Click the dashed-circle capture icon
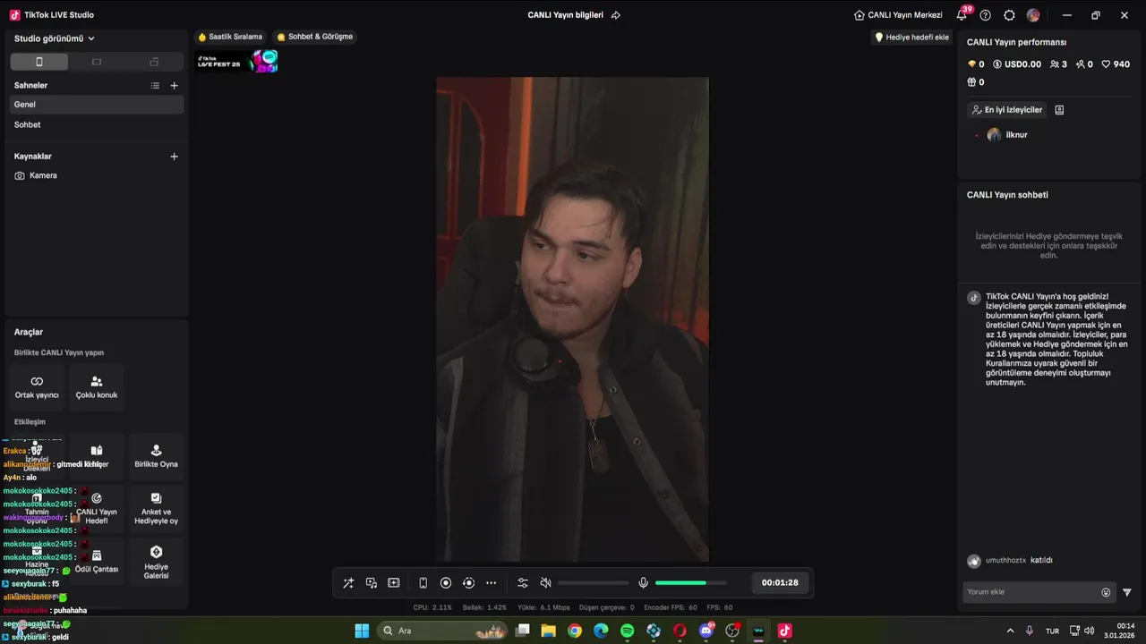Image resolution: width=1146 pixels, height=644 pixels. coord(468,583)
